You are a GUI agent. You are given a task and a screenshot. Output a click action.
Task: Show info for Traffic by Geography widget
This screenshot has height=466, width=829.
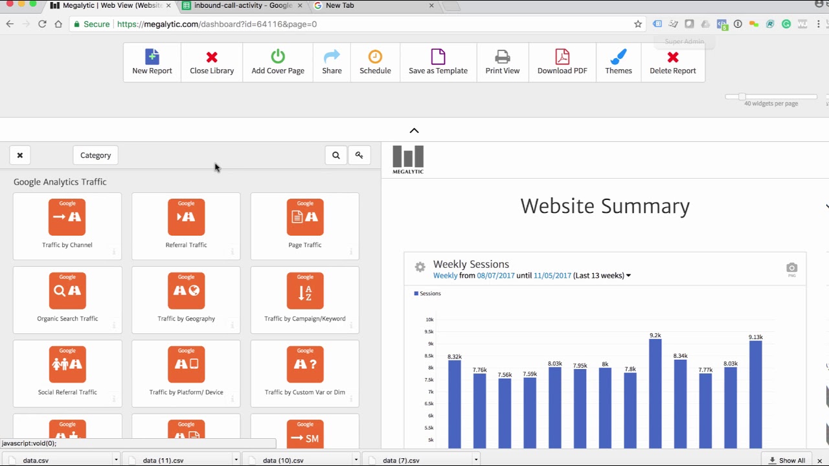(233, 326)
